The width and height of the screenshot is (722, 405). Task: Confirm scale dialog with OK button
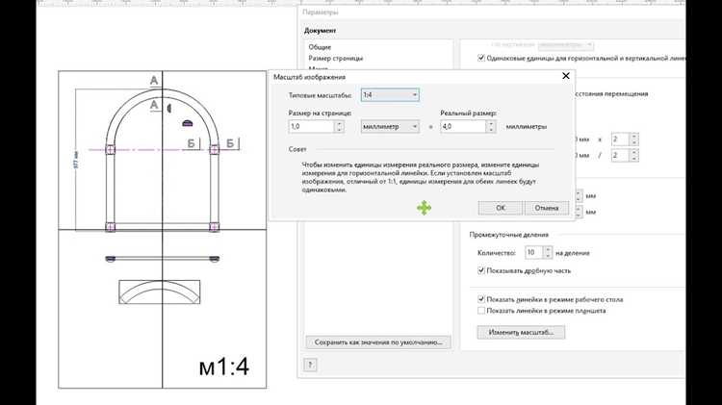point(501,208)
